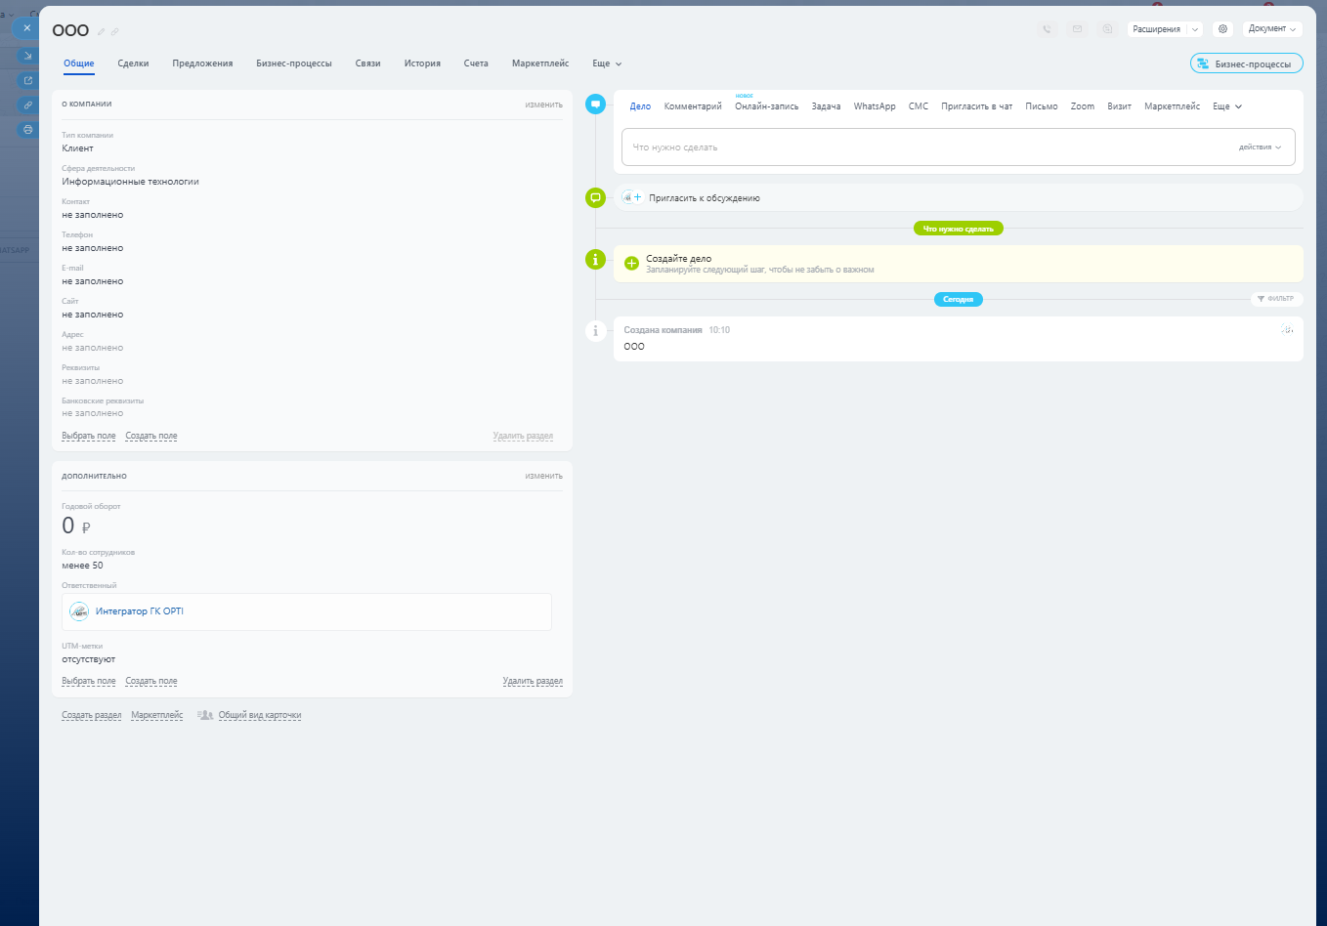Screen dimensions: 1327x926
Task: Expand the Еще menu in card tabs
Action: pyautogui.click(x=607, y=63)
